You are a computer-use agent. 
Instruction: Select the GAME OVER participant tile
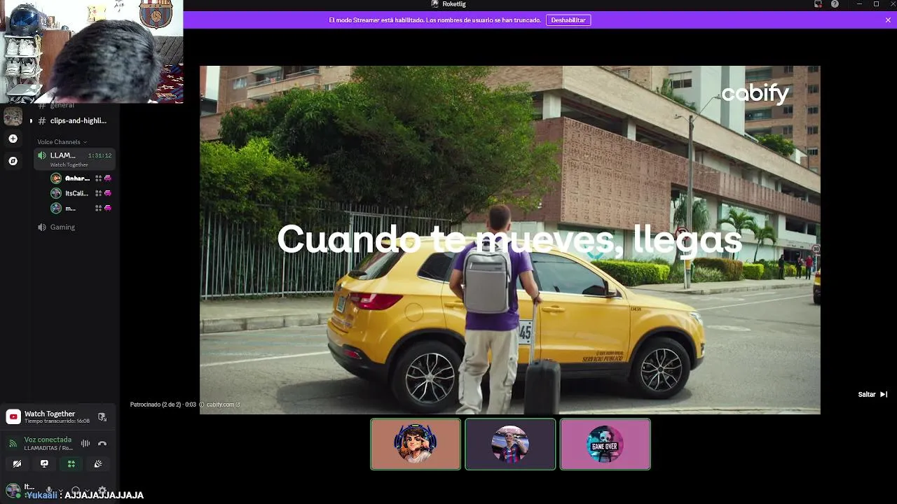pyautogui.click(x=605, y=444)
